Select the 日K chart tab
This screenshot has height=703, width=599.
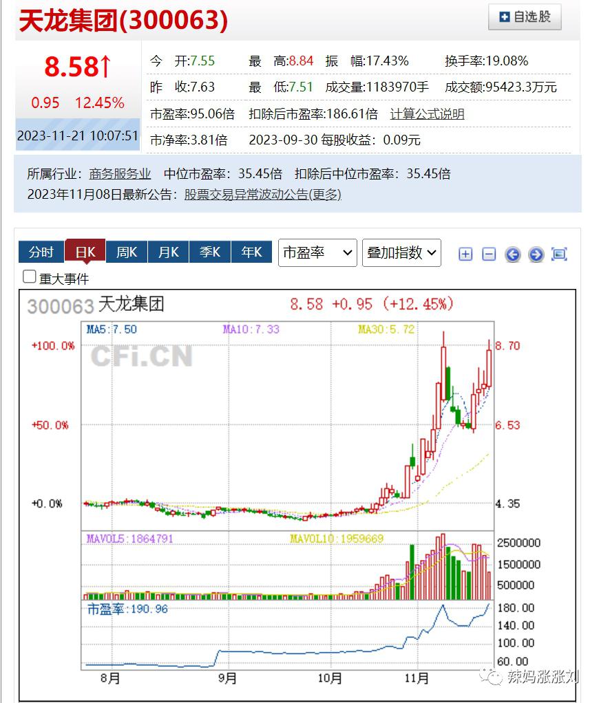click(x=85, y=251)
